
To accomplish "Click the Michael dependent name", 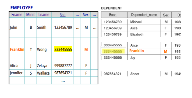I will pos(136,22).
